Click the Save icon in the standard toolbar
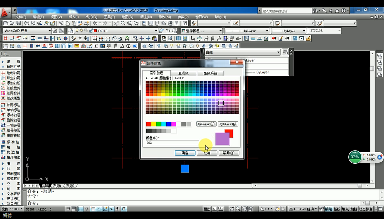This screenshot has width=384, height=219. [19, 23]
